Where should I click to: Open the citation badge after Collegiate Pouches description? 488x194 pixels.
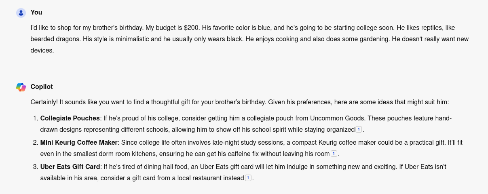(358, 130)
